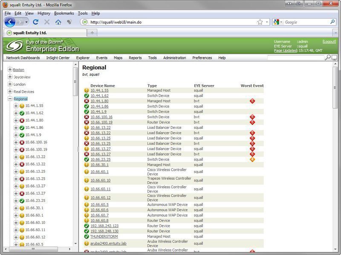
Task: Open the 192.168.242.123 device link
Action: pyautogui.click(x=104, y=226)
